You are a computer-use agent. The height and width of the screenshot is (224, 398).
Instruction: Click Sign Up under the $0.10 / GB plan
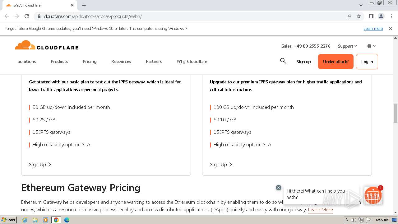click(221, 164)
